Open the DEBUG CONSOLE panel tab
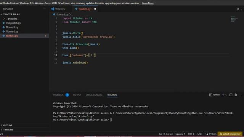Viewport: 244px width, 137px height. click(94, 95)
